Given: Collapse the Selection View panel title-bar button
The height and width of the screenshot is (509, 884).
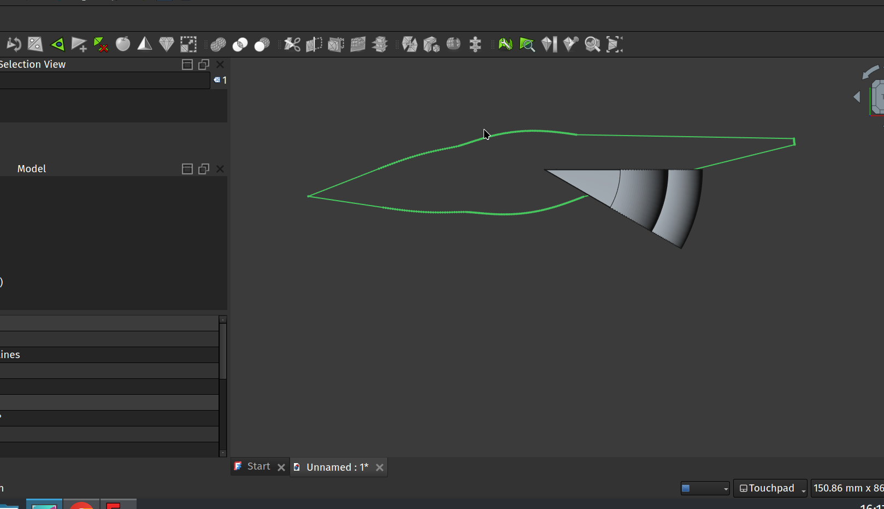Looking at the screenshot, I should 187,65.
